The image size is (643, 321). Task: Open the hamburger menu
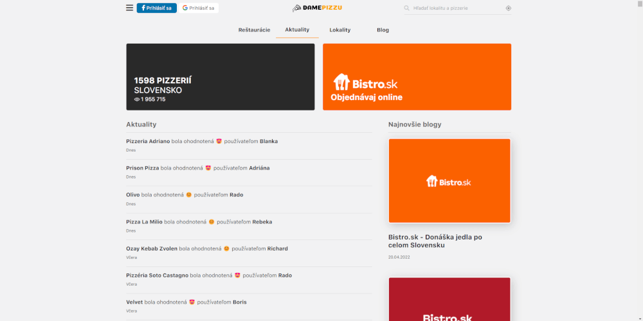pyautogui.click(x=130, y=8)
